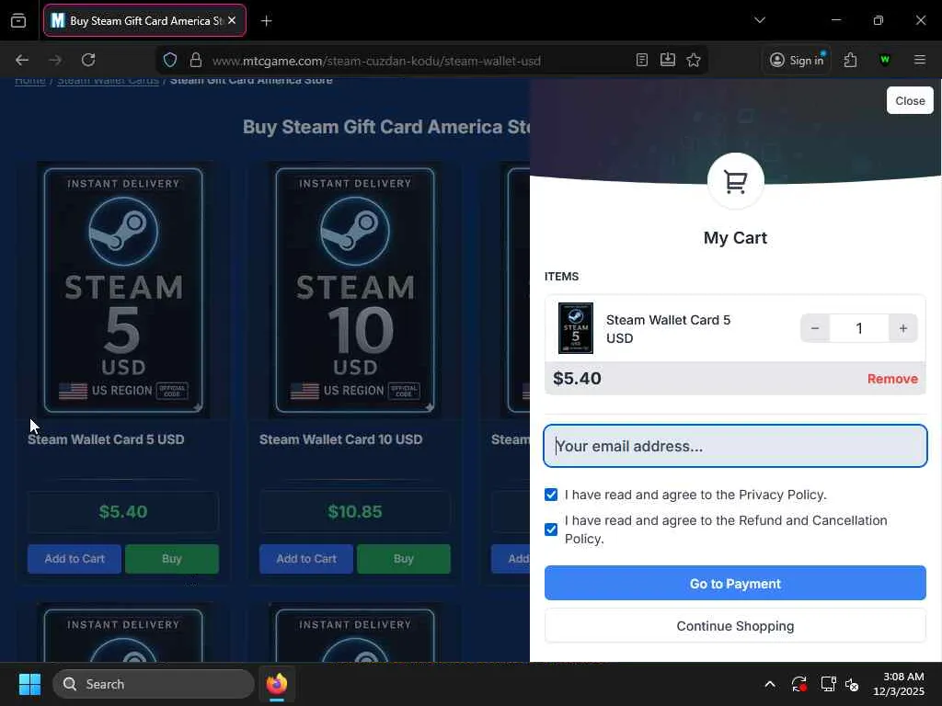Expand the list all tabs dropdown
Image resolution: width=942 pixels, height=706 pixels.
759,20
